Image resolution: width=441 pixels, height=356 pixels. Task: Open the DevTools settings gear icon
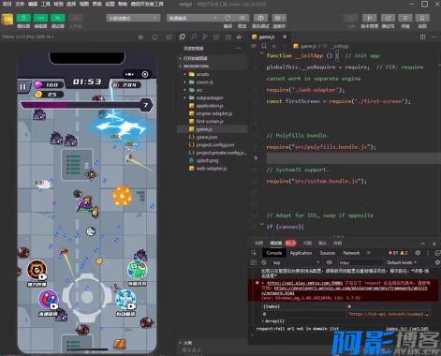418,253
